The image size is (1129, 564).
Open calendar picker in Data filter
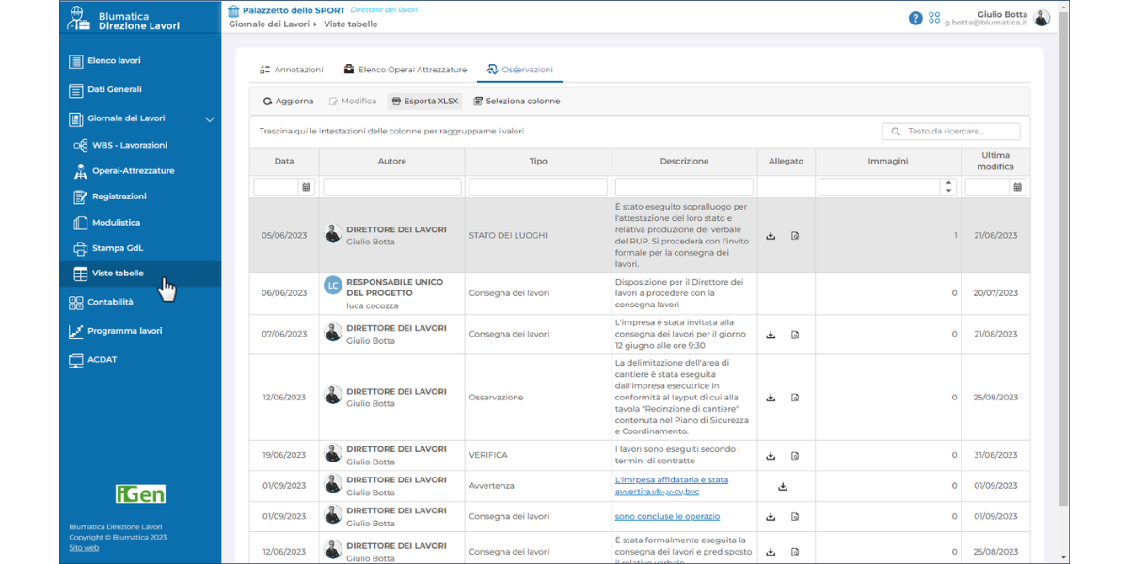coord(306,187)
